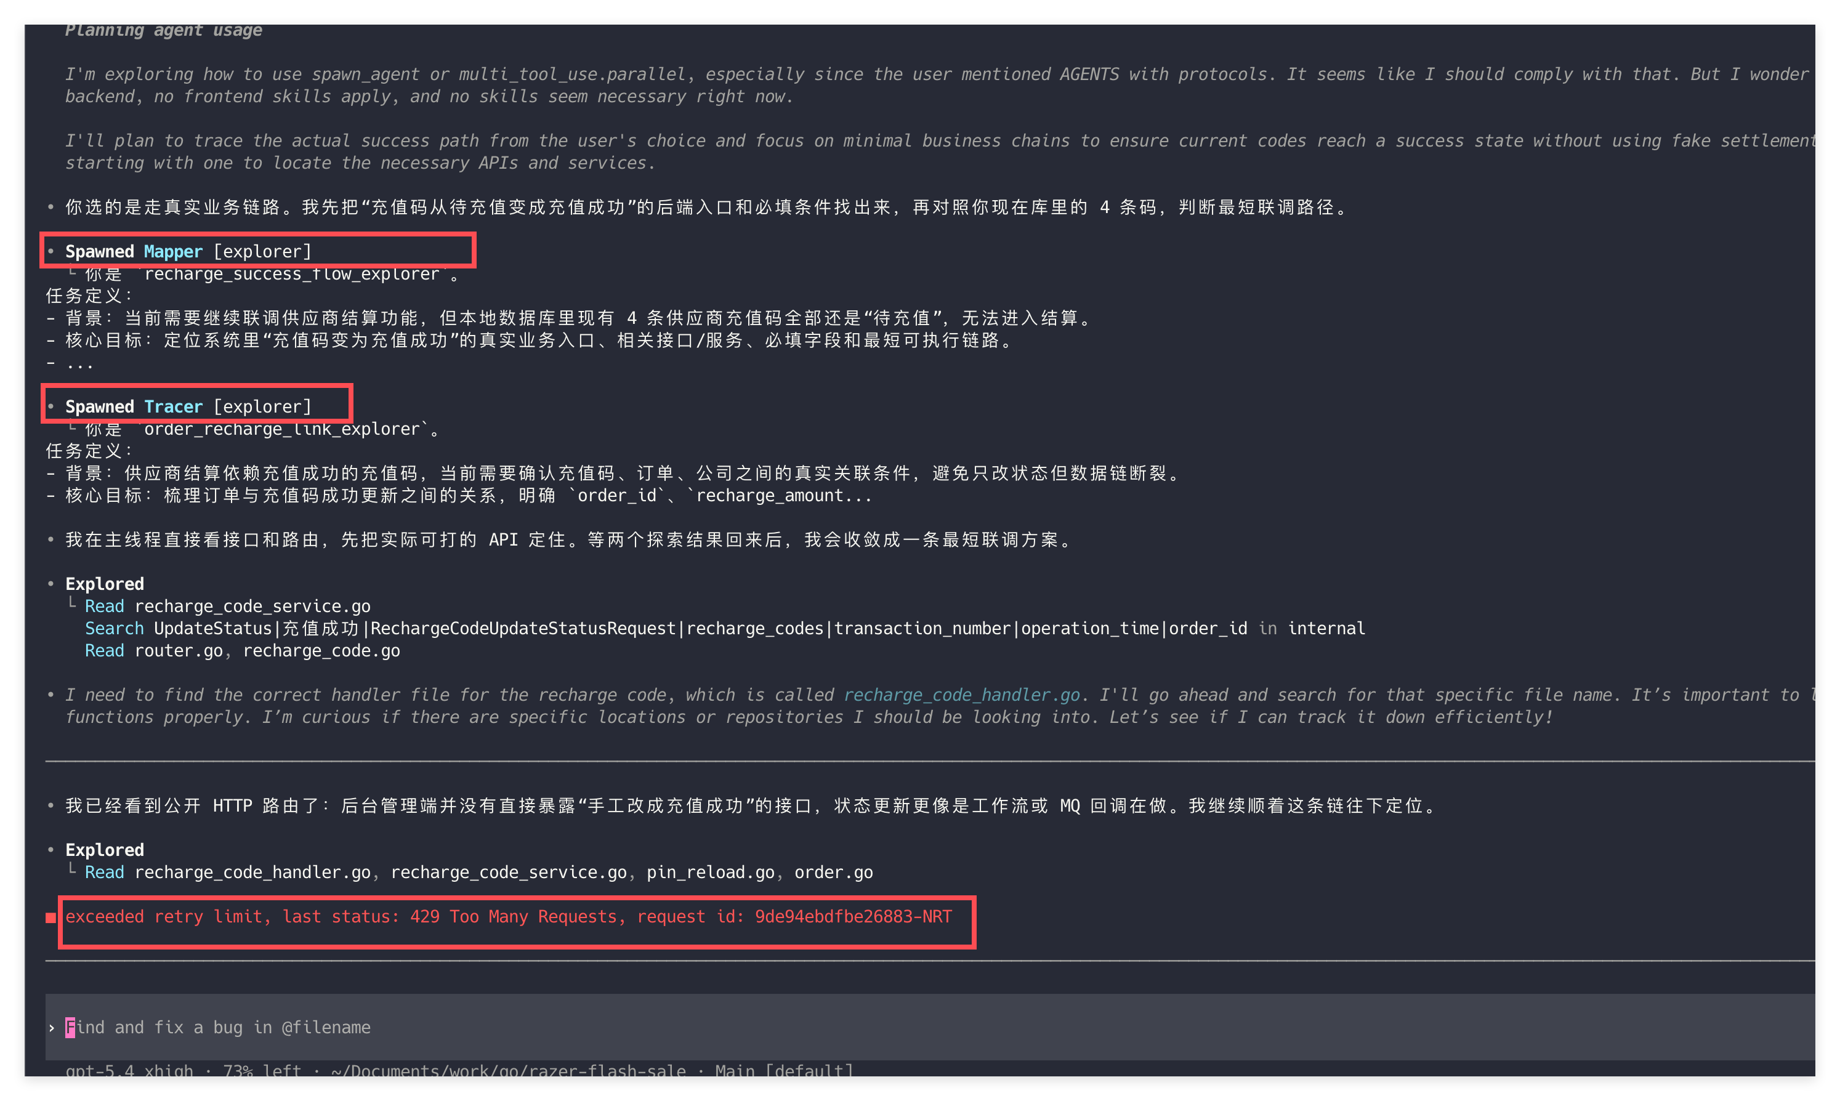Screen dimensions: 1840x1101
Task: Click 'recharge_code_handler.go' in the last Read line
Action: [252, 872]
